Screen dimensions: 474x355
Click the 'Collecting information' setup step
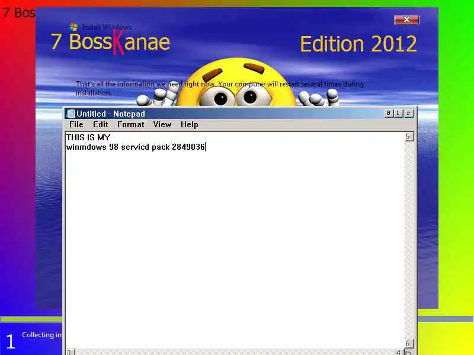click(x=41, y=335)
